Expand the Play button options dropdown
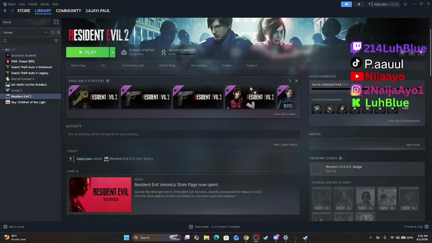The width and height of the screenshot is (432, 243). point(112,52)
